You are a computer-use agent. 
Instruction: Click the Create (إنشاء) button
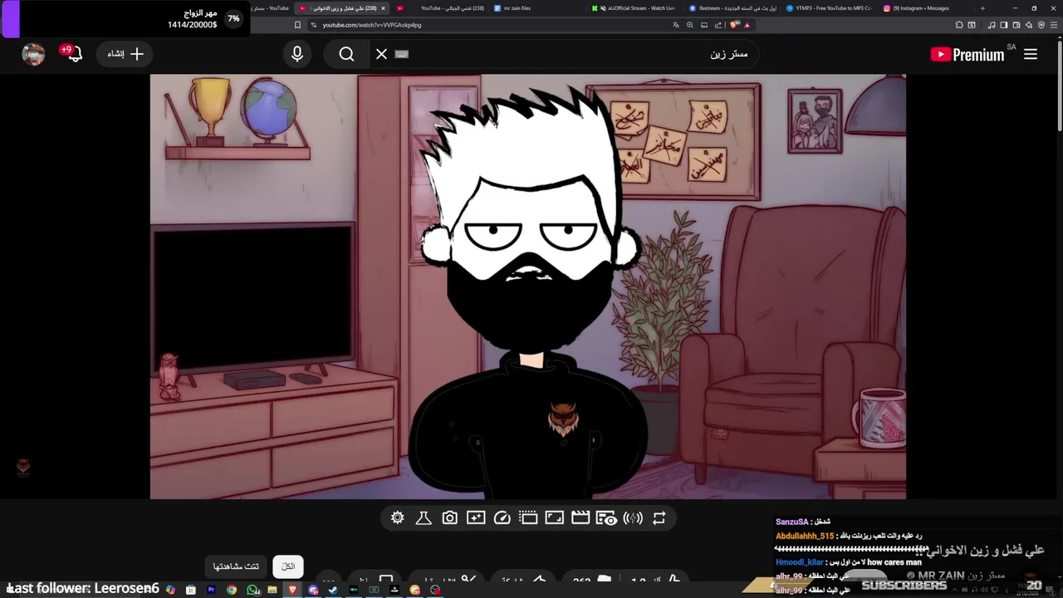point(125,54)
